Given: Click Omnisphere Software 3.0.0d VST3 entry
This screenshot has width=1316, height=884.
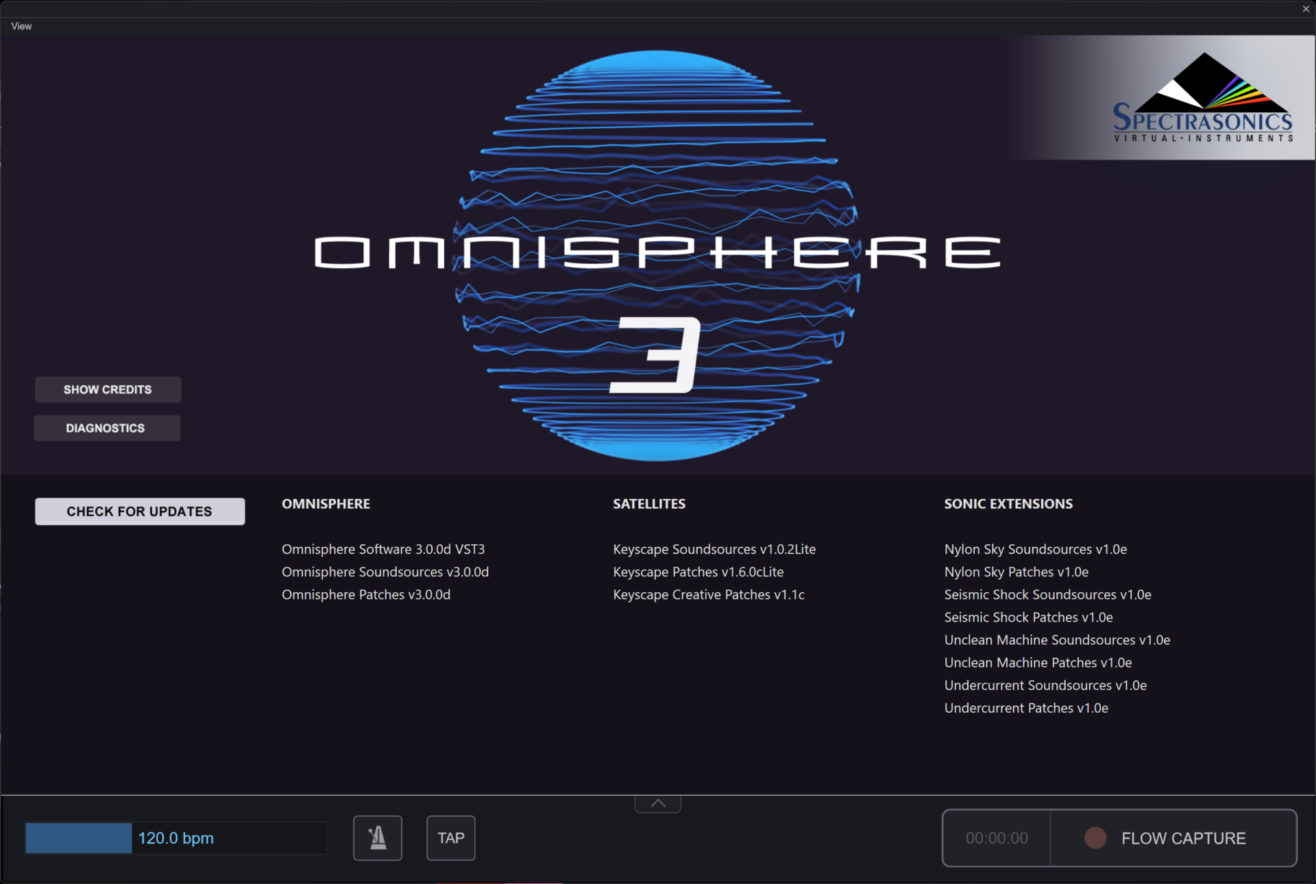Looking at the screenshot, I should click(x=383, y=549).
